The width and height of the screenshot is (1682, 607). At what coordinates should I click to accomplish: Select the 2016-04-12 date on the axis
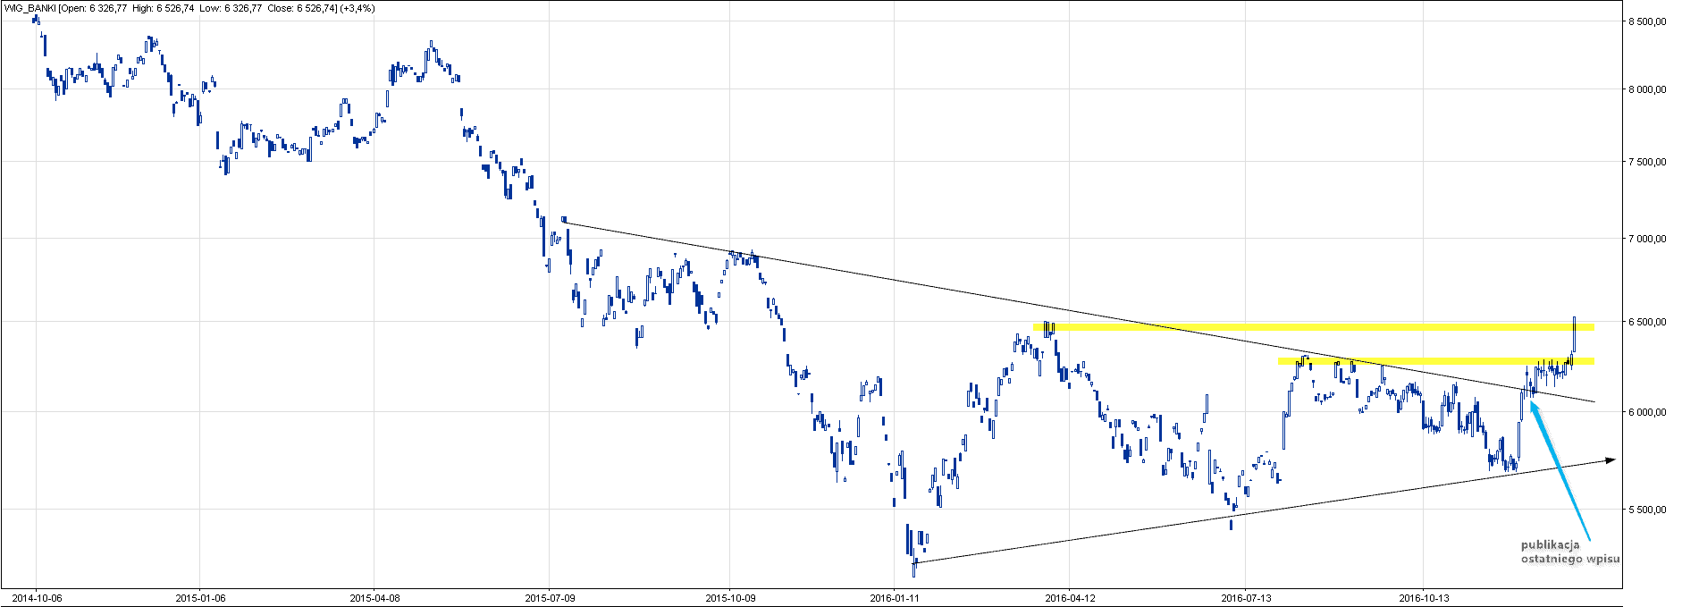point(1070,598)
